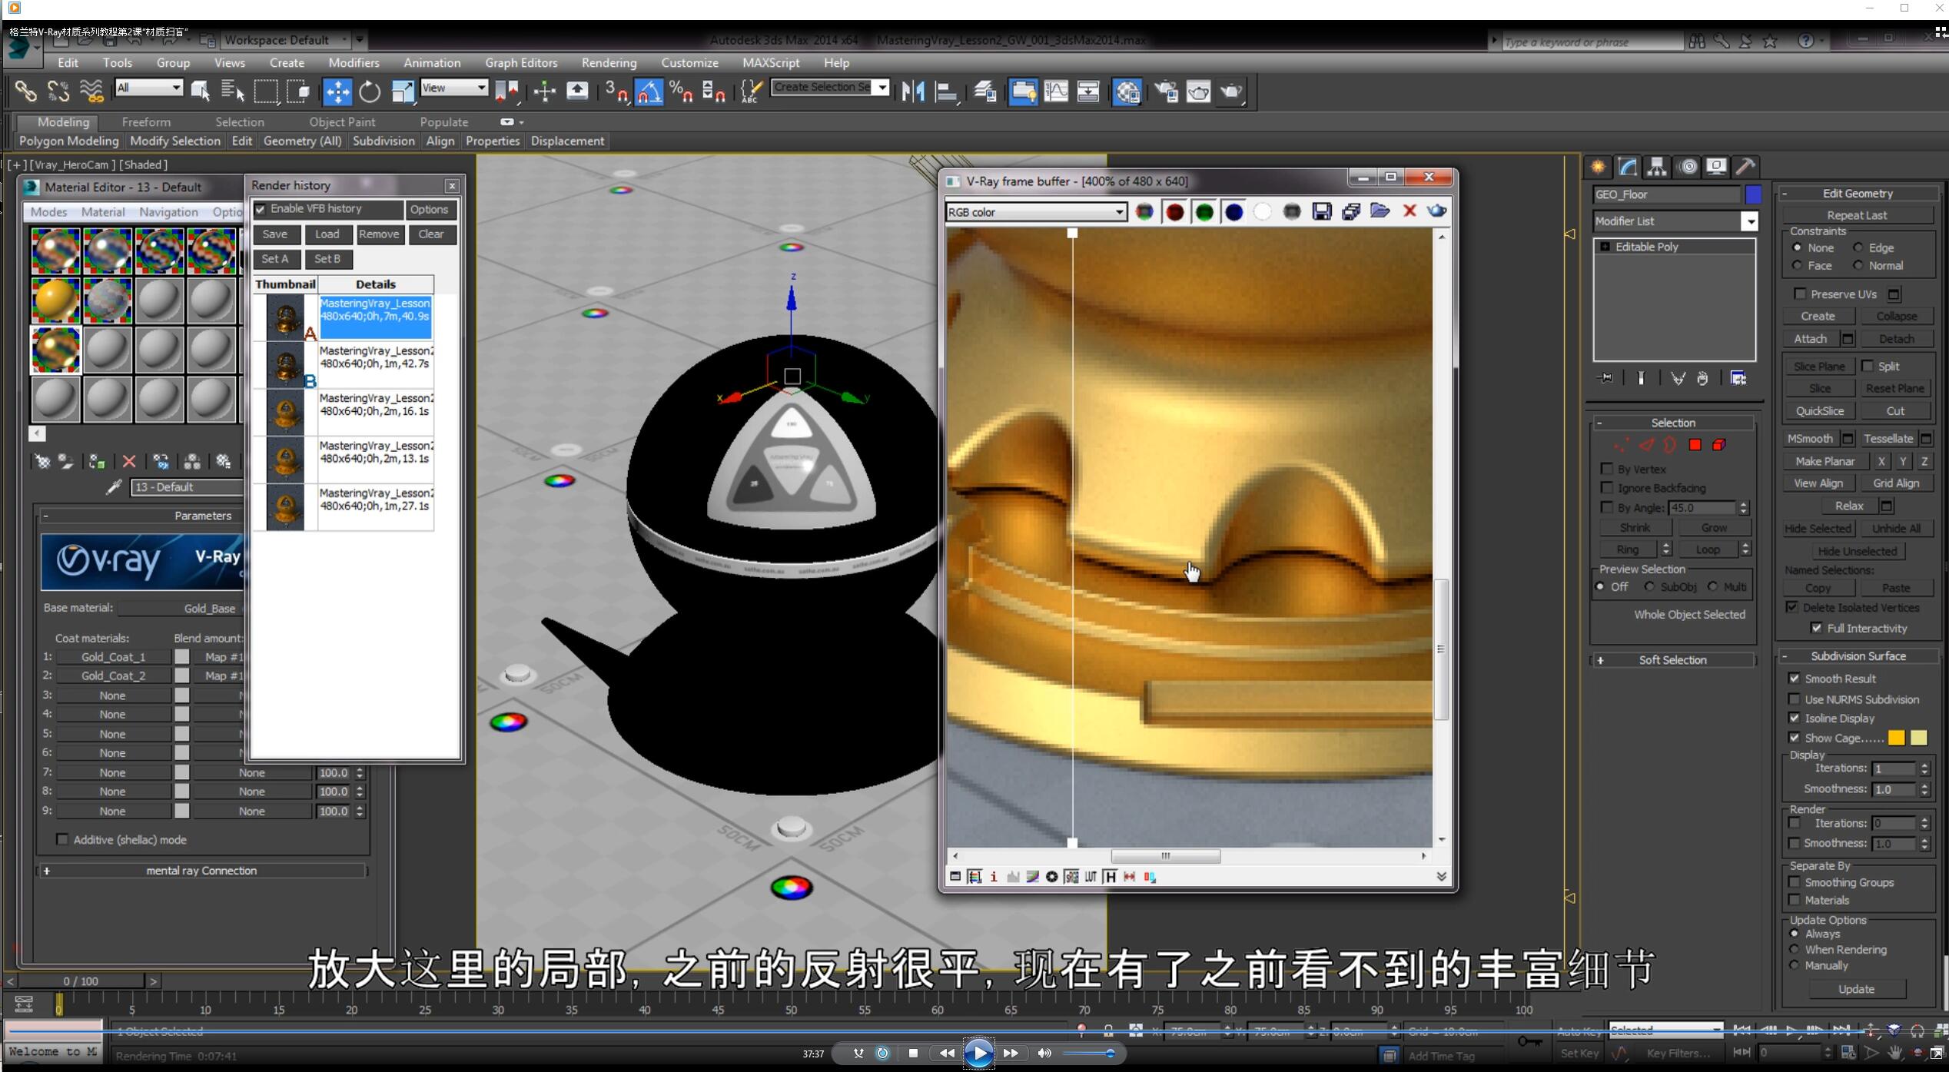Image resolution: width=1949 pixels, height=1072 pixels.
Task: Click the video player play button
Action: pos(978,1053)
